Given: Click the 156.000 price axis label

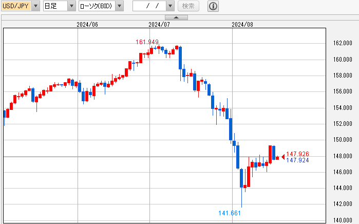Looking at the screenshot, I should [x=343, y=91].
